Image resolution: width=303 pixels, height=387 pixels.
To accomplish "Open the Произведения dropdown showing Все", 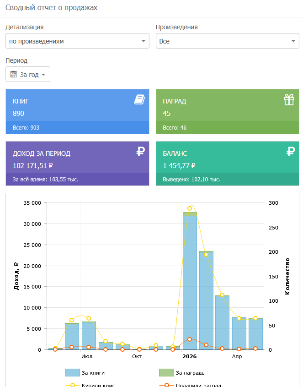I will pyautogui.click(x=228, y=41).
